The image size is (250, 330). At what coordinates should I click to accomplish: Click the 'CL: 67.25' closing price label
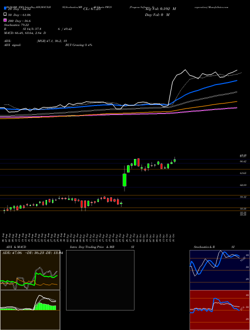(92, 9)
